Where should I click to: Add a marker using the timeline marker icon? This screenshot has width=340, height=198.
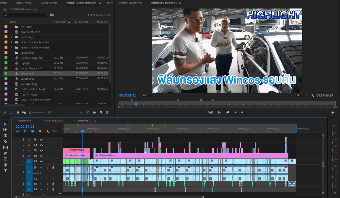point(40,131)
